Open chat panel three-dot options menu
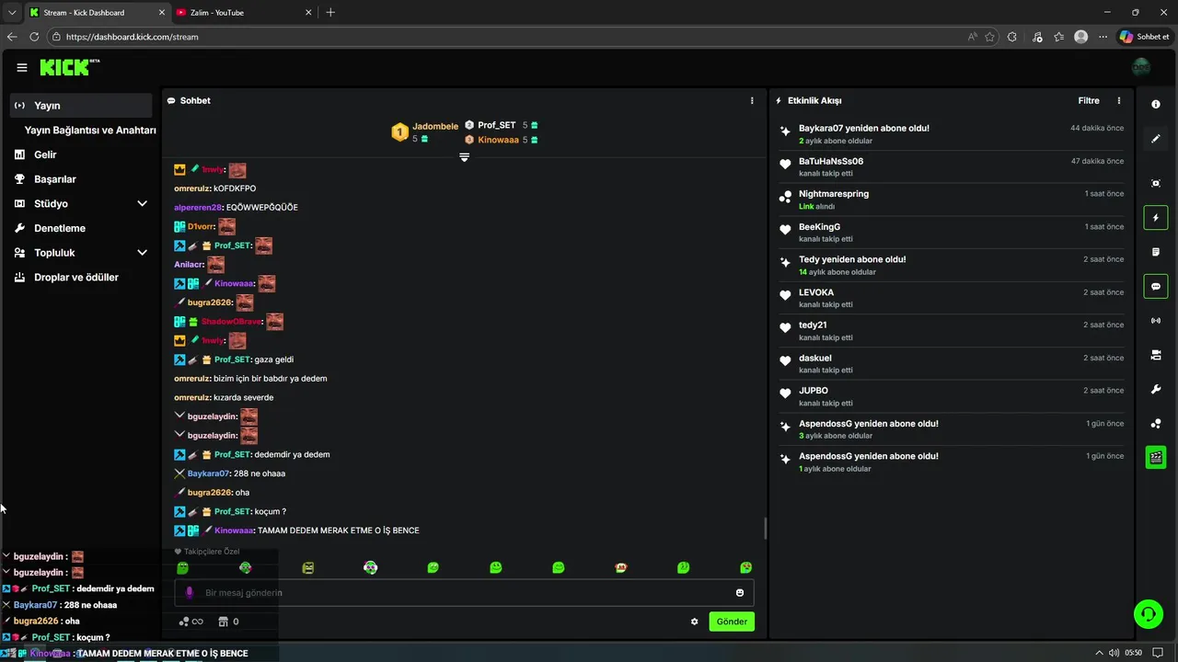The width and height of the screenshot is (1178, 662). click(x=752, y=101)
